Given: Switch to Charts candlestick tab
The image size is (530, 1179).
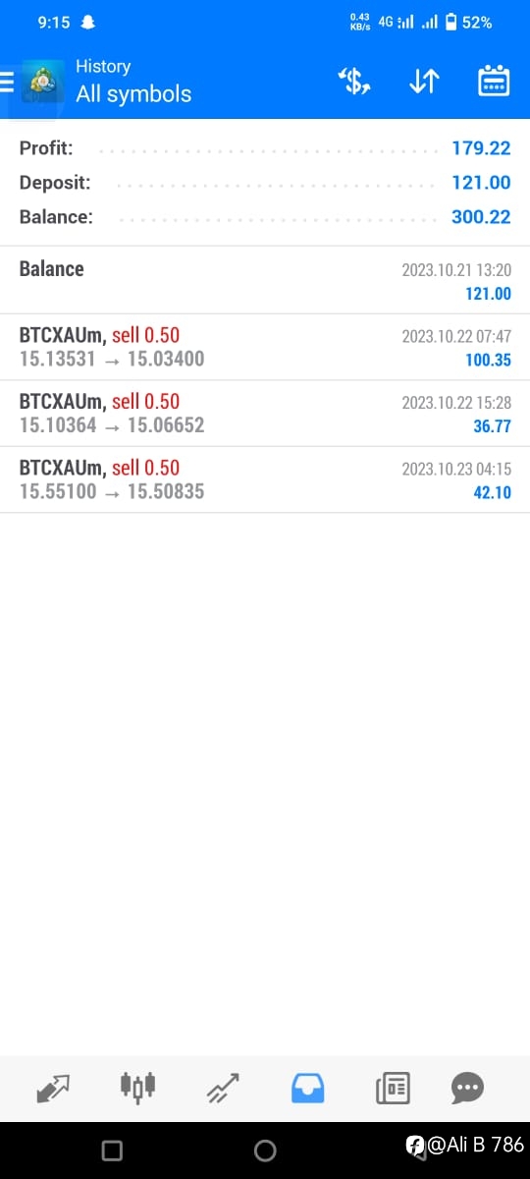Looking at the screenshot, I should click(138, 1086).
